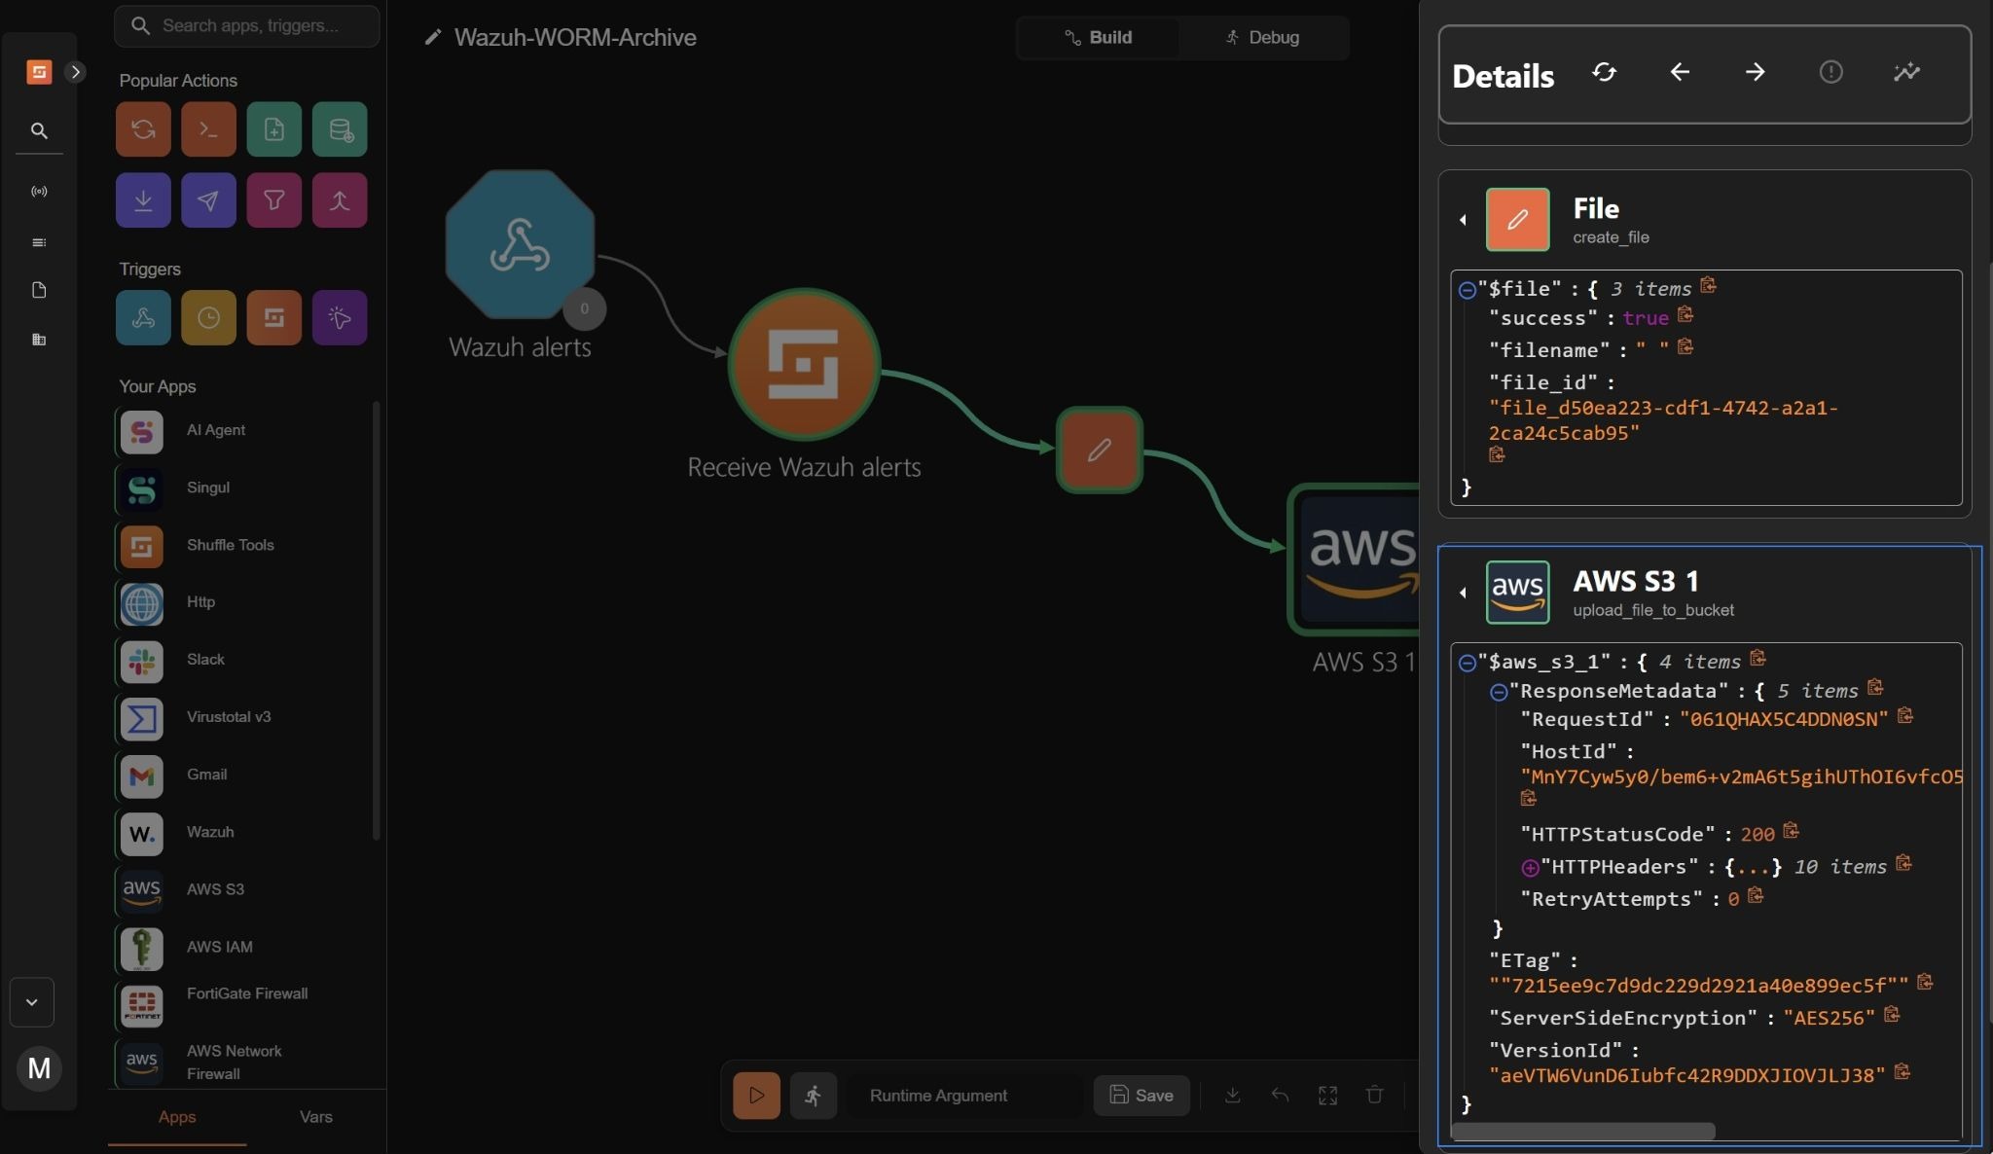Add the datastore popular action
The image size is (1993, 1154).
340,129
